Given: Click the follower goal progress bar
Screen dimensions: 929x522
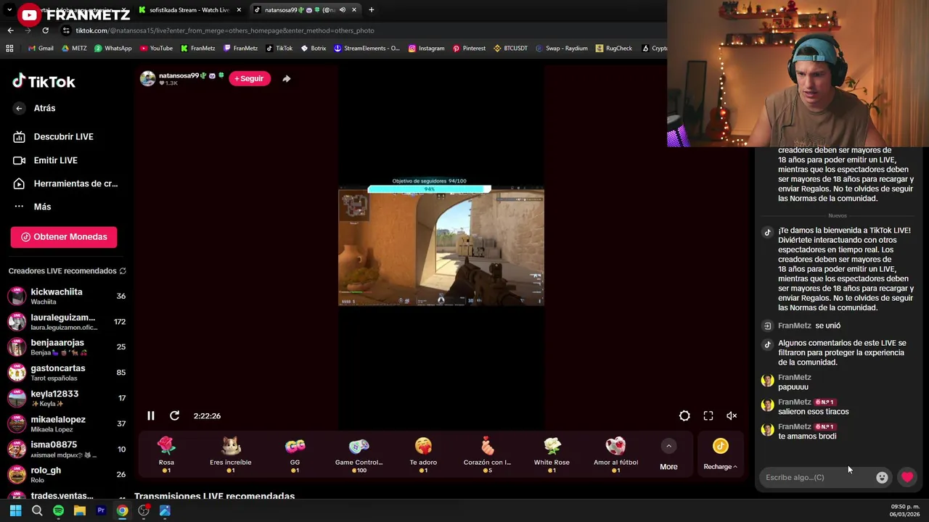Looking at the screenshot, I should pos(429,189).
